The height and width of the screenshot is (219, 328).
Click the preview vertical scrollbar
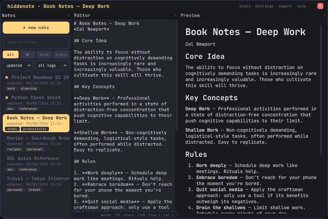(321, 90)
